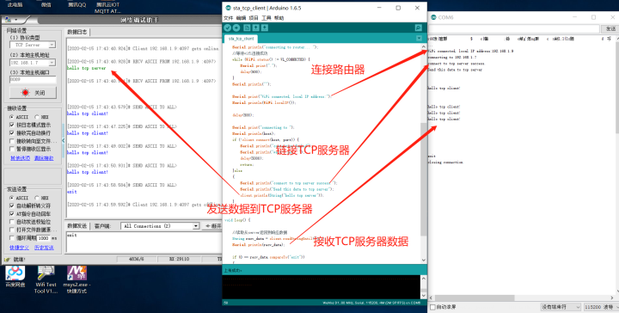Image resolution: width=619 pixels, height=313 pixels.
Task: Click the 快捷定义 link
Action: click(x=19, y=248)
